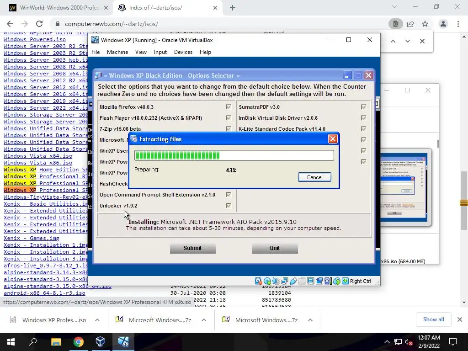Close the Chrome find bar
The image size is (468, 351).
[x=422, y=41]
